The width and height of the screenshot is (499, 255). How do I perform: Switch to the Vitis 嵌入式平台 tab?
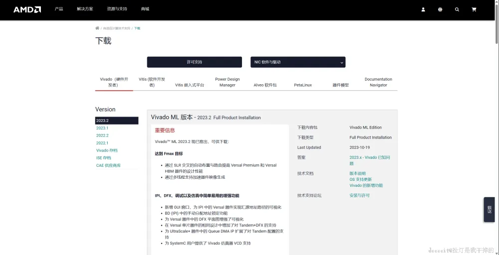[190, 85]
